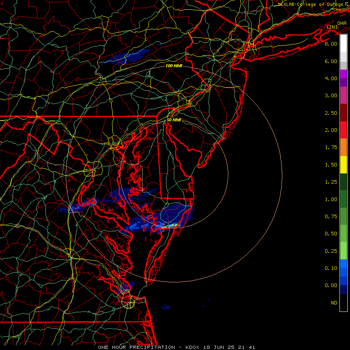Click the 'ND' no-data label

pyautogui.click(x=334, y=303)
